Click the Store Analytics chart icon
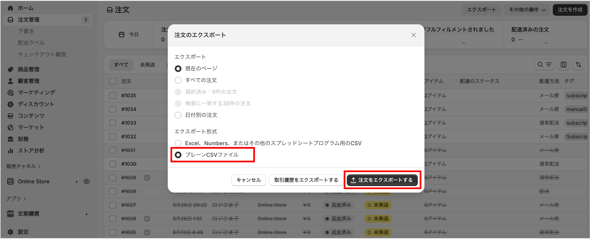The image size is (590, 239). (11, 150)
